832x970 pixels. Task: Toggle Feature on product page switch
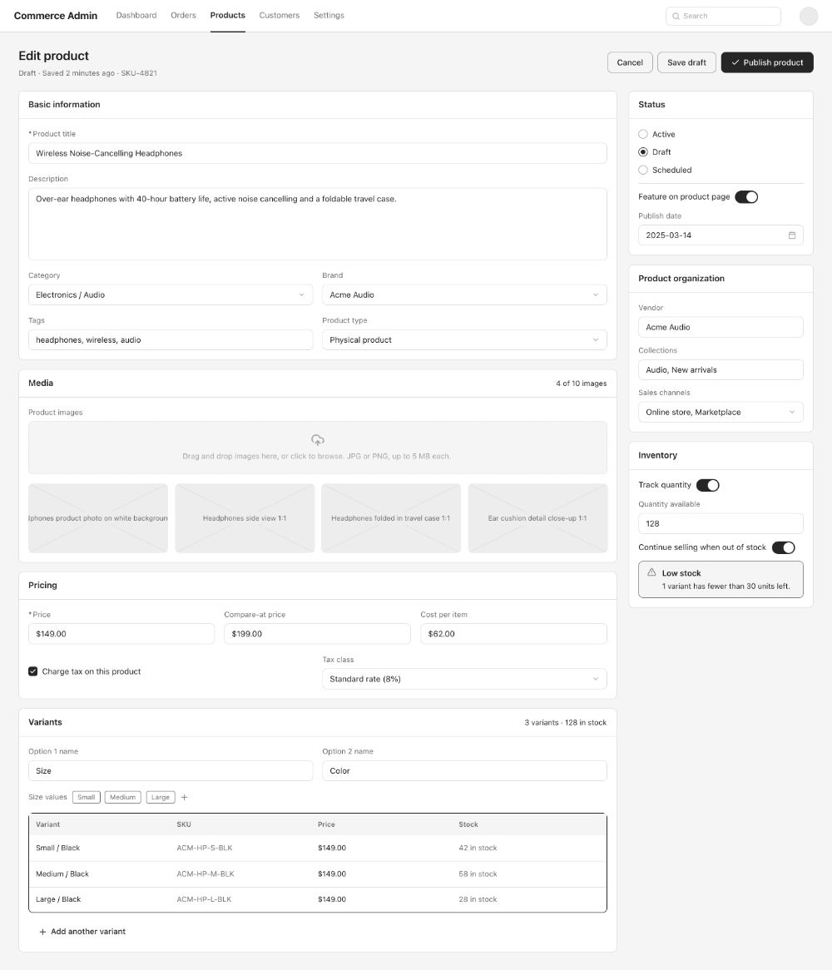[x=746, y=196]
